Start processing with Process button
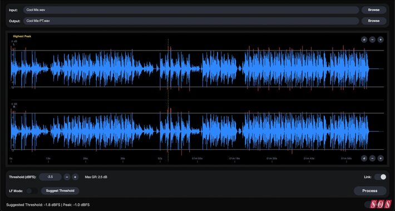Viewport: 395px width, 211px height. 370,191
